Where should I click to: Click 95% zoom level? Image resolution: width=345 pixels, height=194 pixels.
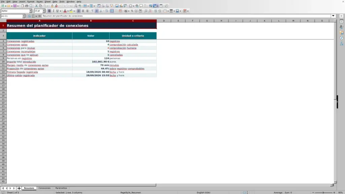341,192
